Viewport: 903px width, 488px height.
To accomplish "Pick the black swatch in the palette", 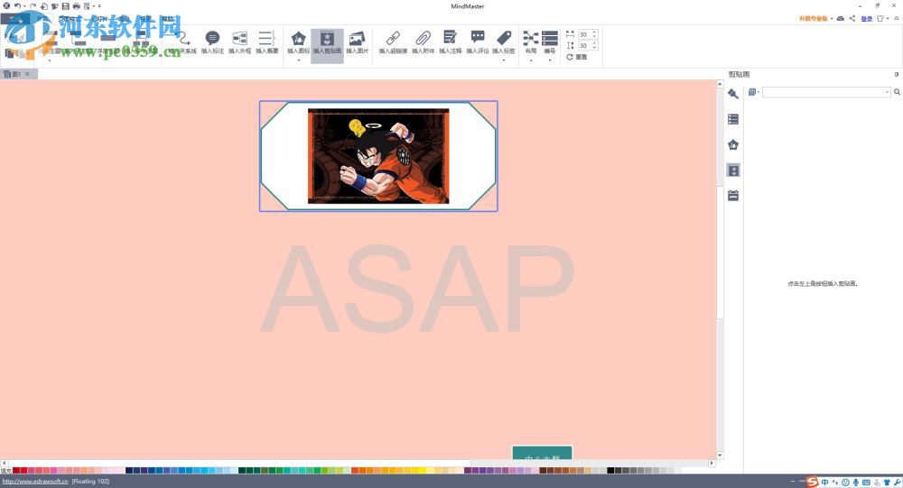I will coord(610,470).
